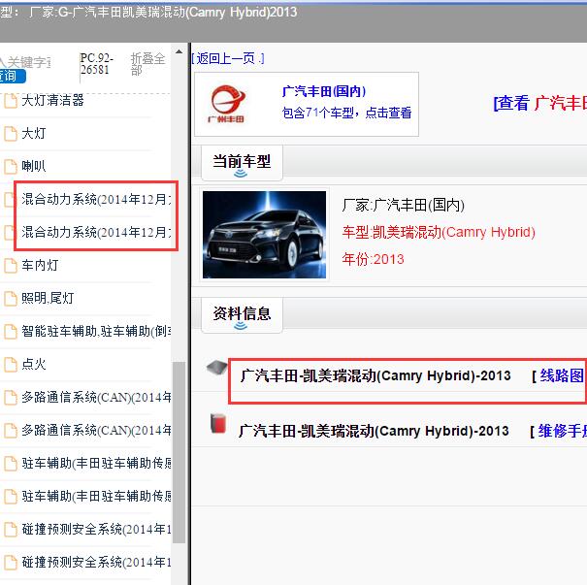587x585 pixels.
Task: Click the left panel scrollbar thumb
Action: pyautogui.click(x=179, y=452)
